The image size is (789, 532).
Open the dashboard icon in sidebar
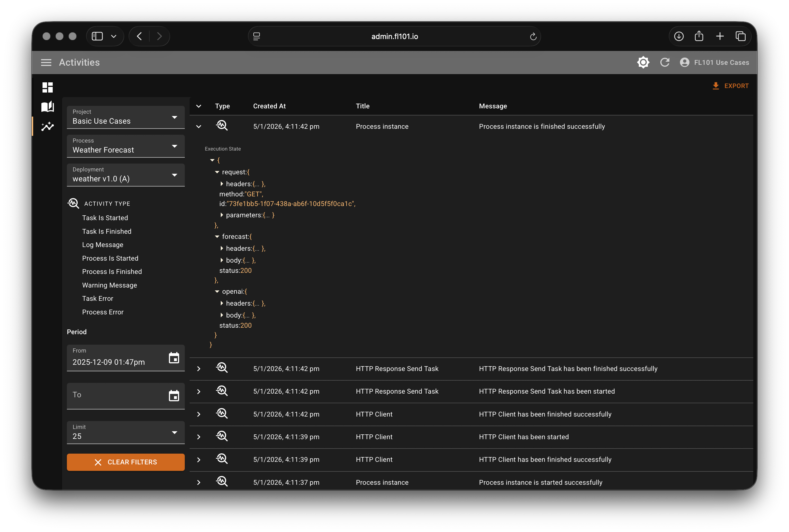[48, 87]
